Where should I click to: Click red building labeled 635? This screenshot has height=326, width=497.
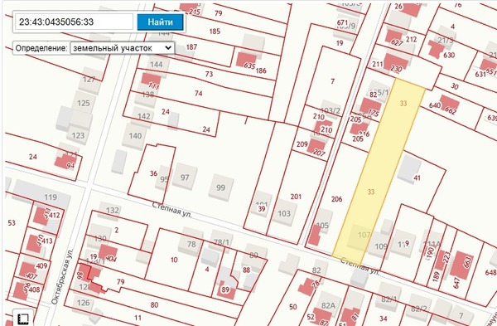pyautogui.click(x=246, y=60)
